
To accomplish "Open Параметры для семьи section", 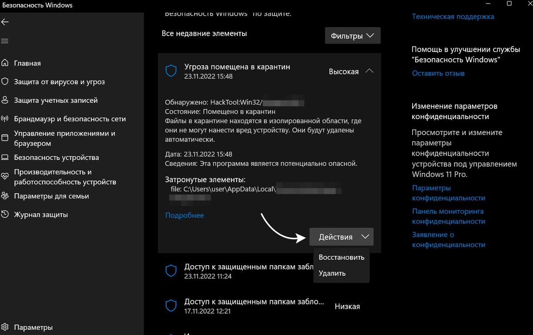I will (x=52, y=196).
